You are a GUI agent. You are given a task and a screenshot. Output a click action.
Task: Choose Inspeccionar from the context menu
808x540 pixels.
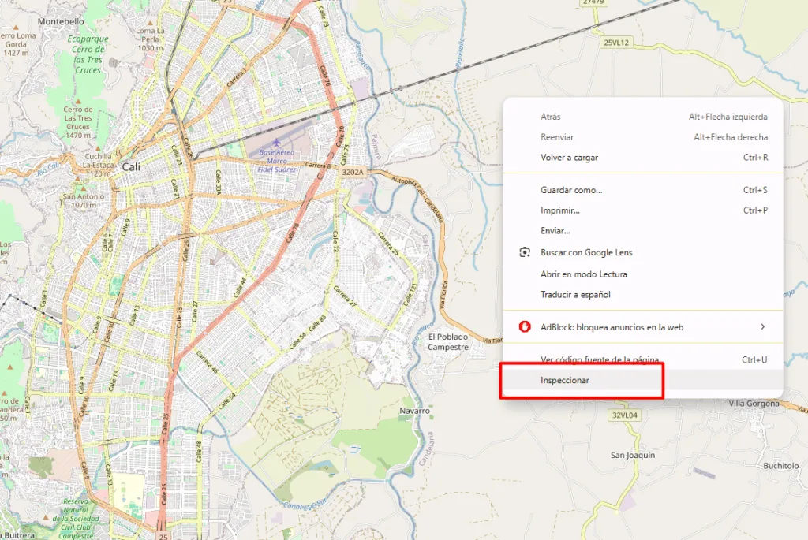[642, 380]
